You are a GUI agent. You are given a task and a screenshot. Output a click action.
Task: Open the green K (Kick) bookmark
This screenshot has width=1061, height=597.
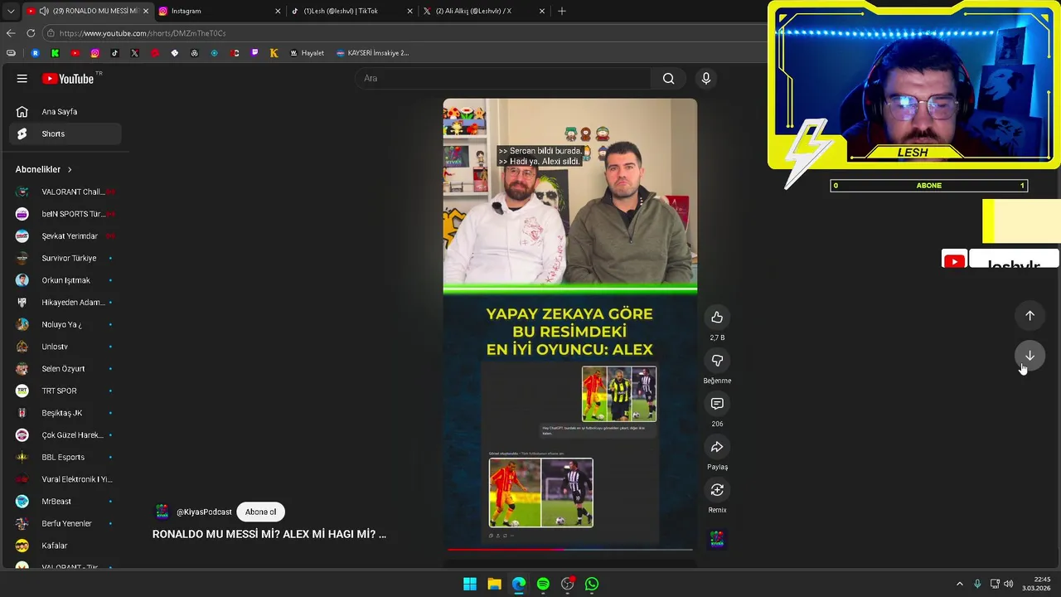click(x=55, y=53)
